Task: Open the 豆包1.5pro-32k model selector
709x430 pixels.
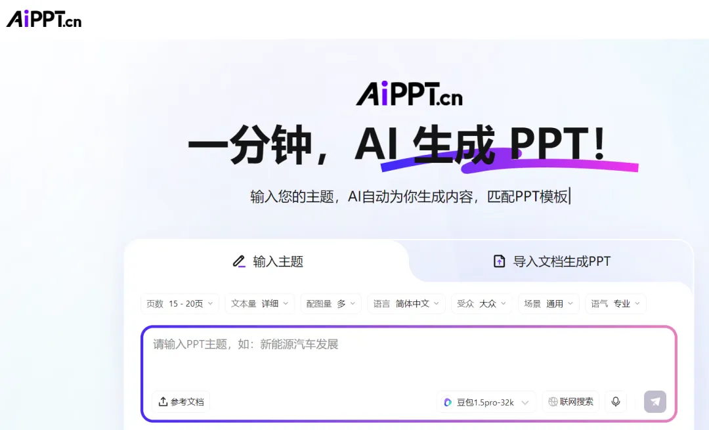Action: point(486,402)
